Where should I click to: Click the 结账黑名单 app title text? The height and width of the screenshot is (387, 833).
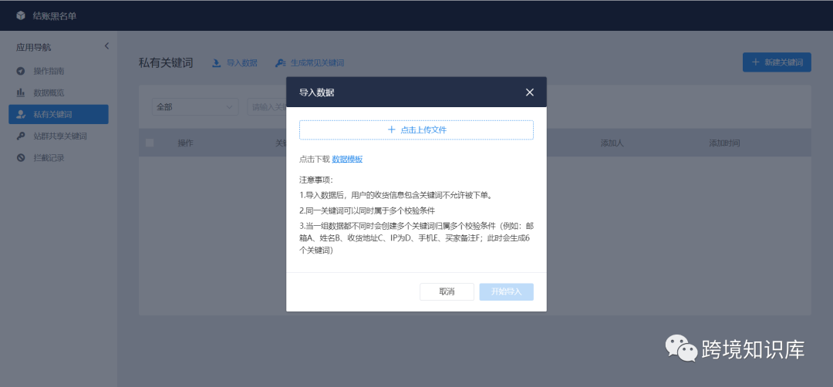(55, 16)
